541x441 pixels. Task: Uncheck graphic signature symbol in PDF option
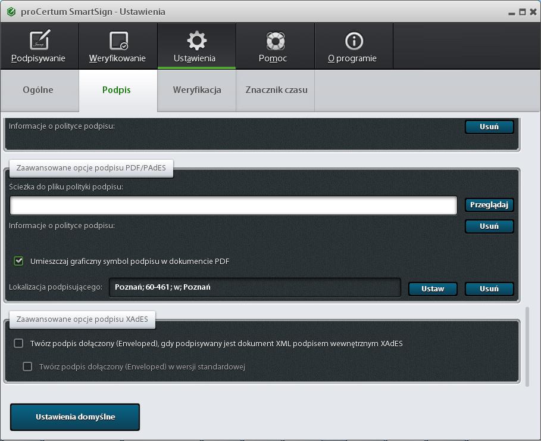[19, 261]
